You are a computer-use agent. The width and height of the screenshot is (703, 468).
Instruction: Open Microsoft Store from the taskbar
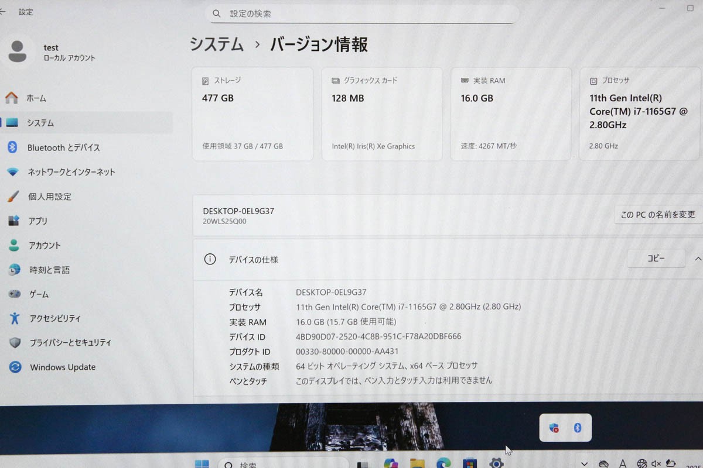468,464
